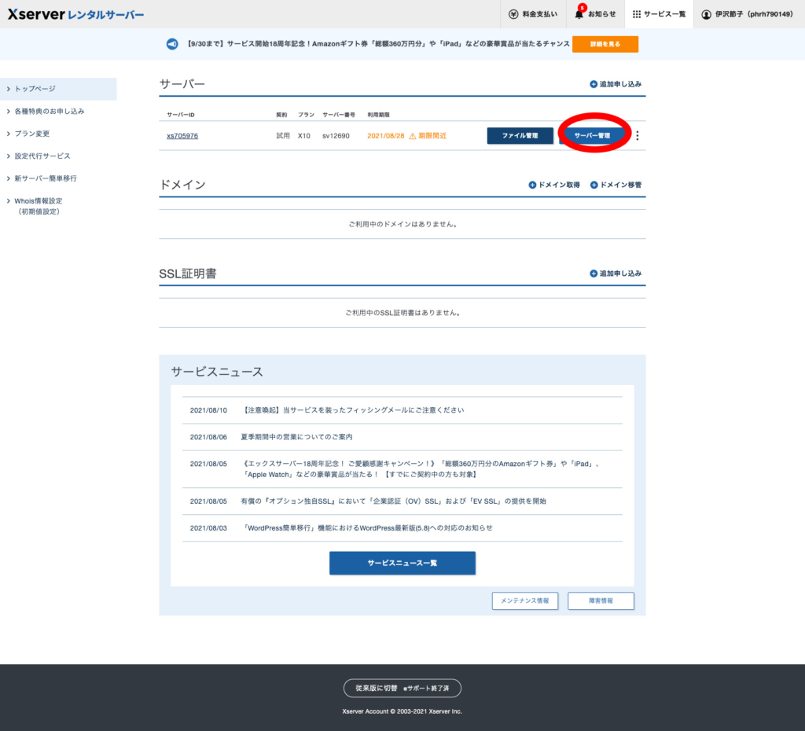
Task: Click contract value 試用
Action: point(283,136)
